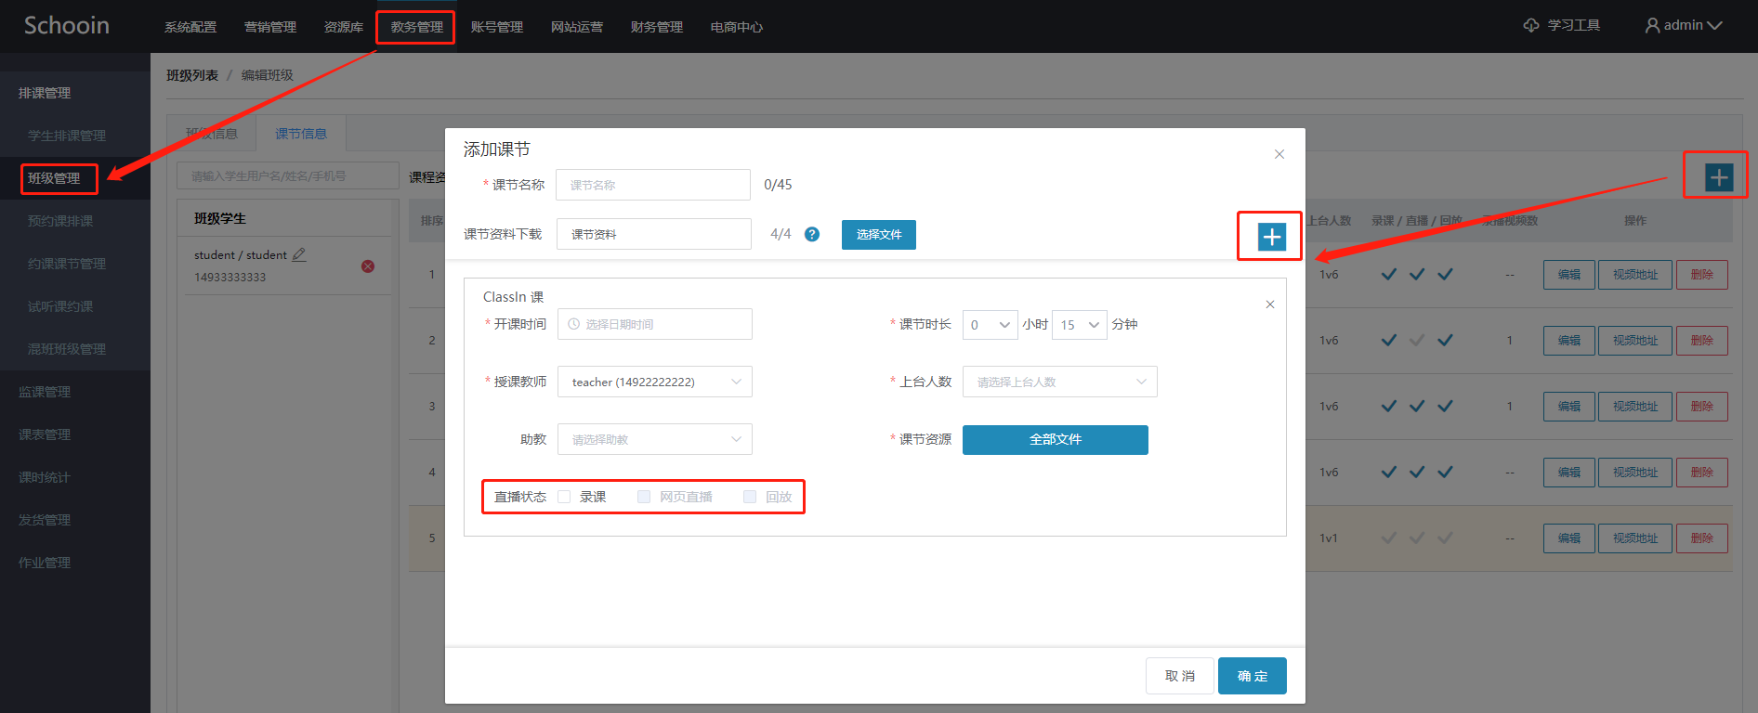Click the 学习工具 cloud icon
Screen dimensions: 1758x713
(x=1531, y=25)
